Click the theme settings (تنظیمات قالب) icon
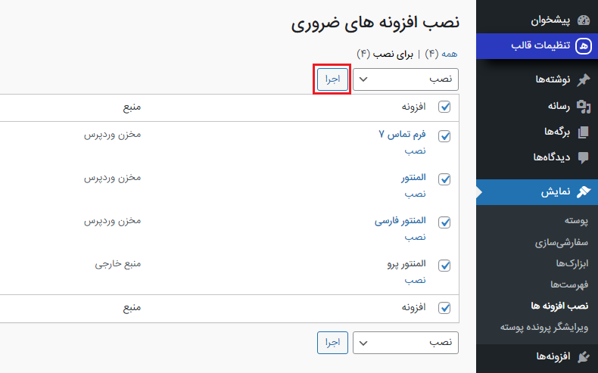Screen dimensions: 598x373 click(x=583, y=46)
